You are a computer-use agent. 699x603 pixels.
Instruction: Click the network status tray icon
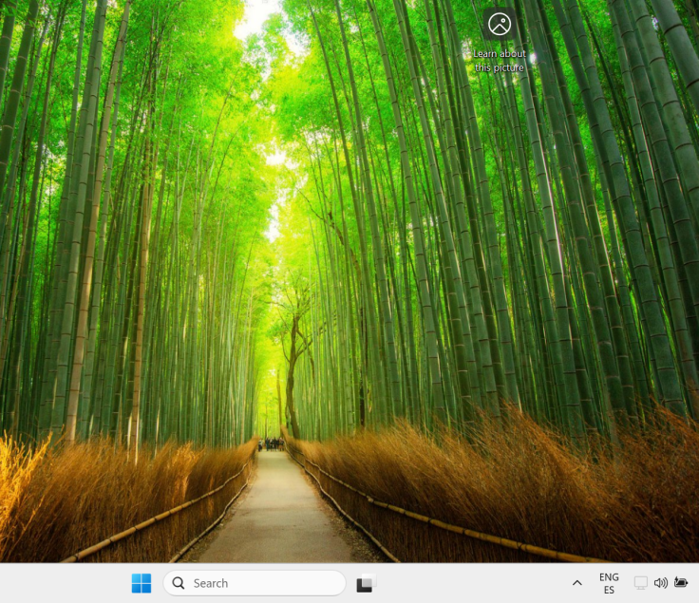tap(640, 583)
